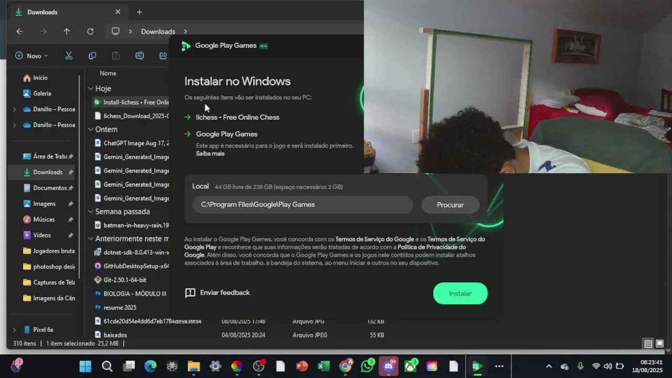Viewport: 672px width, 378px height.
Task: Collapse the Ontem file group
Action: coord(90,129)
